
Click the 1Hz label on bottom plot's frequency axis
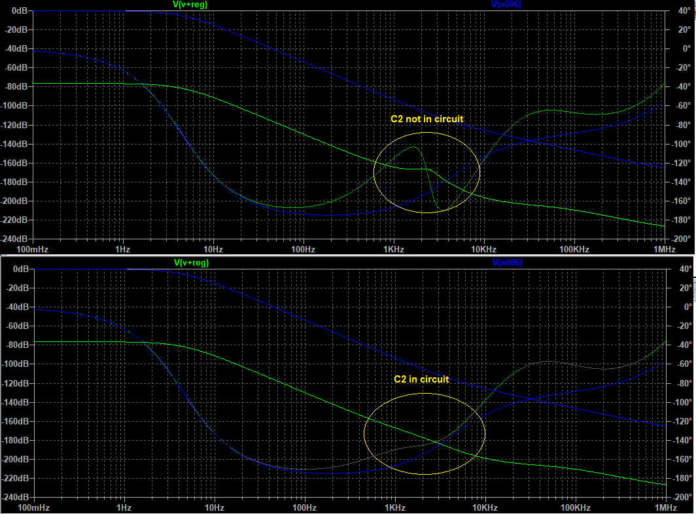coord(124,507)
